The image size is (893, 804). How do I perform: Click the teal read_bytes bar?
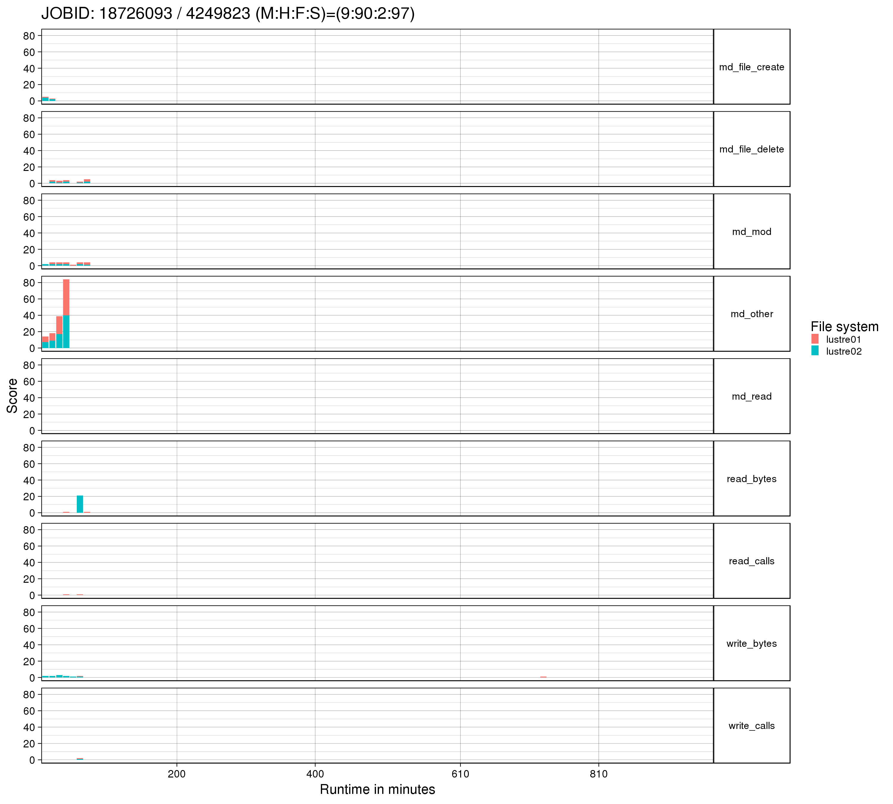pyautogui.click(x=80, y=504)
